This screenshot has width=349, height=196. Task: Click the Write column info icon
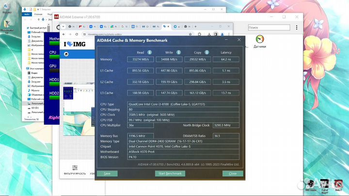tap(179, 52)
